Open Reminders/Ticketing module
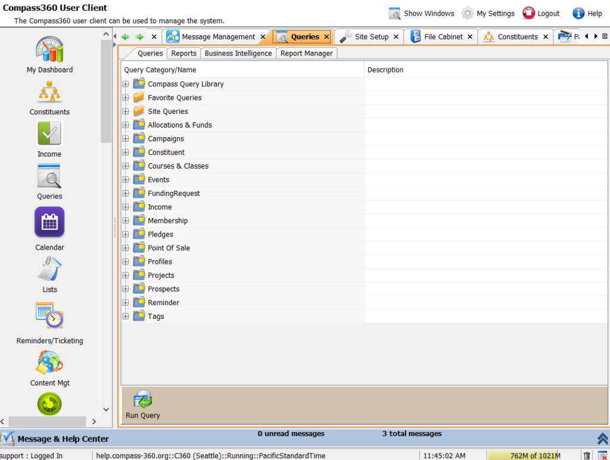The height and width of the screenshot is (460, 610). [49, 323]
